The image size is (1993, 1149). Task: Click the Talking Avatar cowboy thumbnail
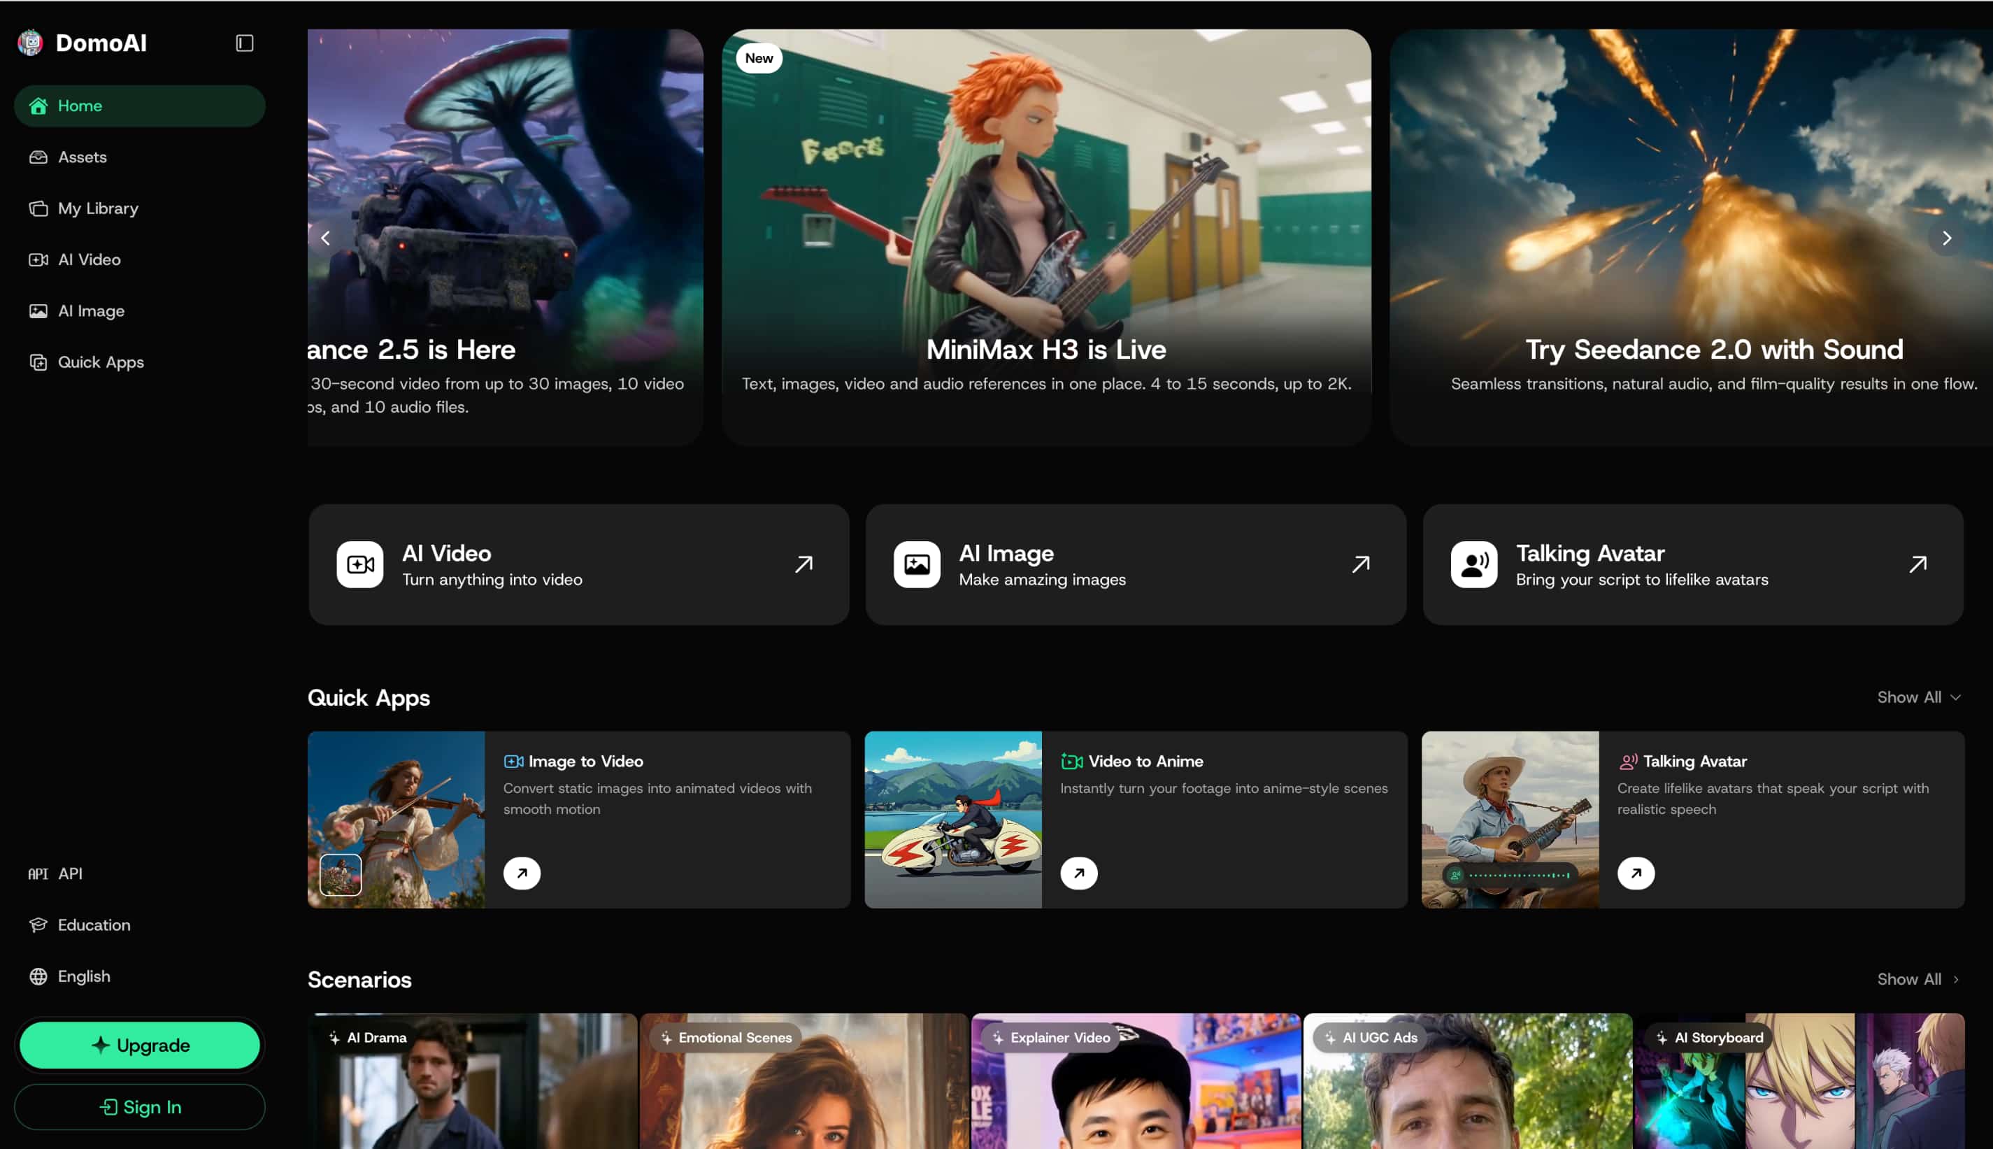1510,820
